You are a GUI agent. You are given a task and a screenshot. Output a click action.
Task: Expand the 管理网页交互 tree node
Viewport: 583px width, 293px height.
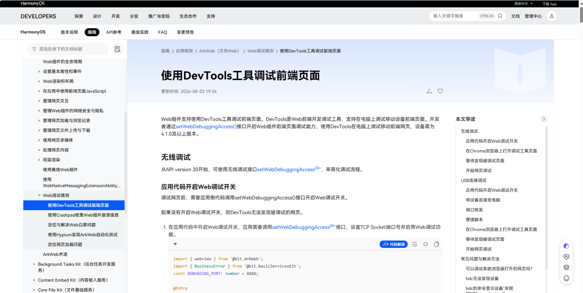pos(39,101)
